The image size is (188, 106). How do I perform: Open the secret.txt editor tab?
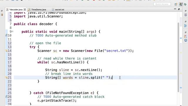coord(59,10)
